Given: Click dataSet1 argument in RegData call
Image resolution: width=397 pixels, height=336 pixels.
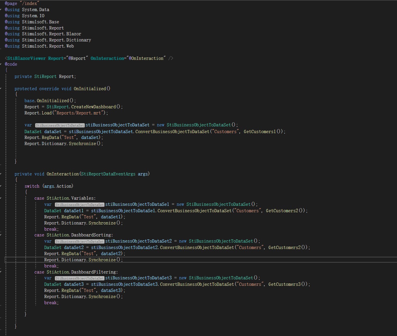Looking at the screenshot, I should [111, 217].
